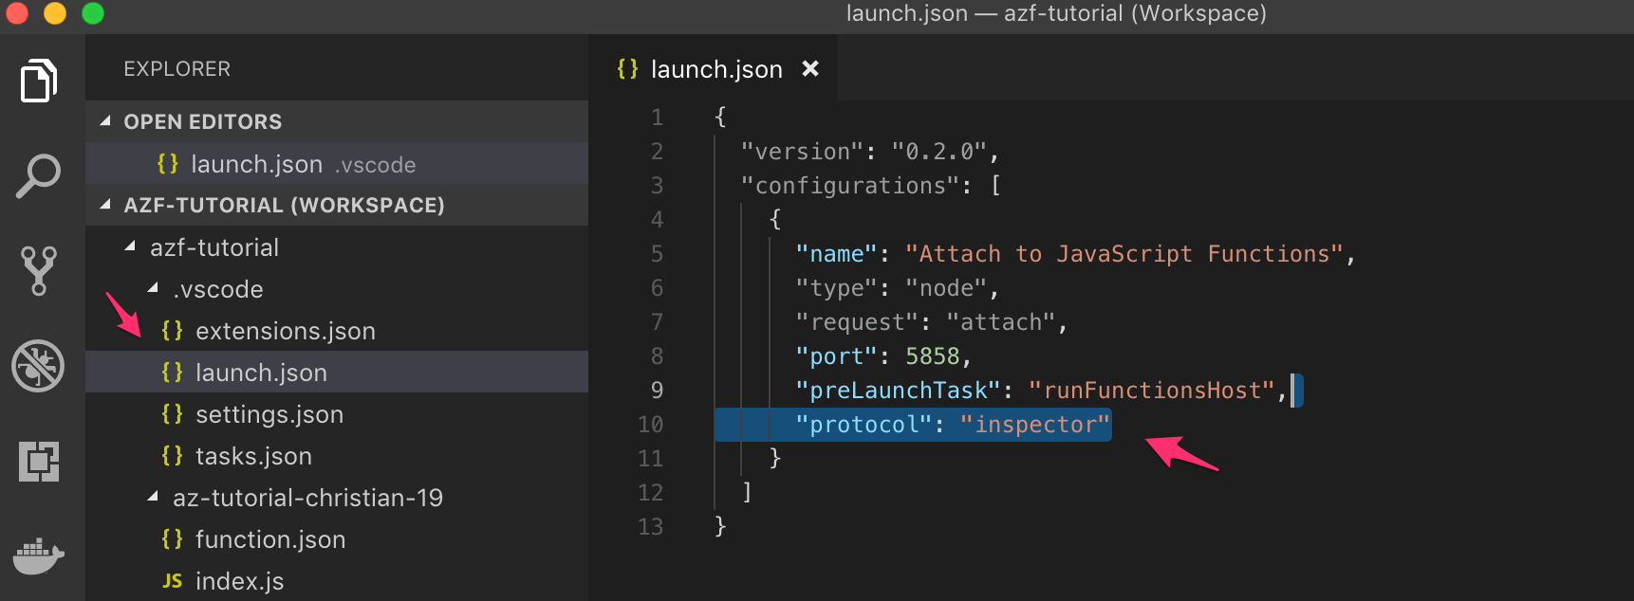1634x601 pixels.
Task: Open the Debug view icon
Action: click(39, 366)
